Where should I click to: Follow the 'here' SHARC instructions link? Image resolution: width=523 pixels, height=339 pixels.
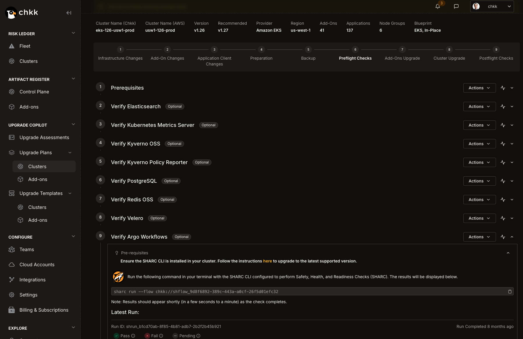[x=267, y=261]
